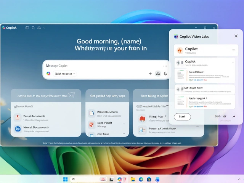Expand the small chevron beside the home icon
The width and height of the screenshot is (244, 183).
click(x=44, y=28)
